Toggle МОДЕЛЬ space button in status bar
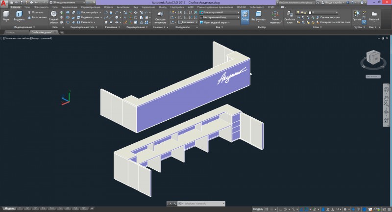The width and height of the screenshot is (392, 212). 258,209
